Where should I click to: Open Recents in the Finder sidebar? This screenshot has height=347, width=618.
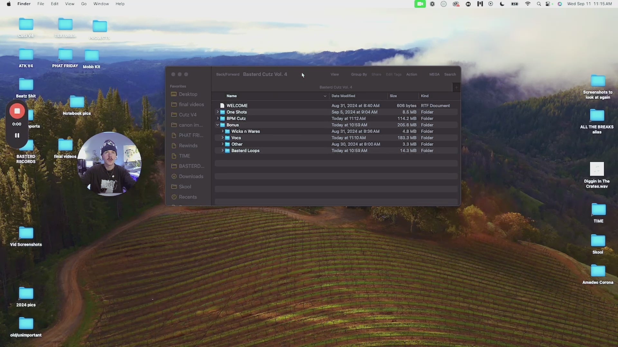pos(187,197)
